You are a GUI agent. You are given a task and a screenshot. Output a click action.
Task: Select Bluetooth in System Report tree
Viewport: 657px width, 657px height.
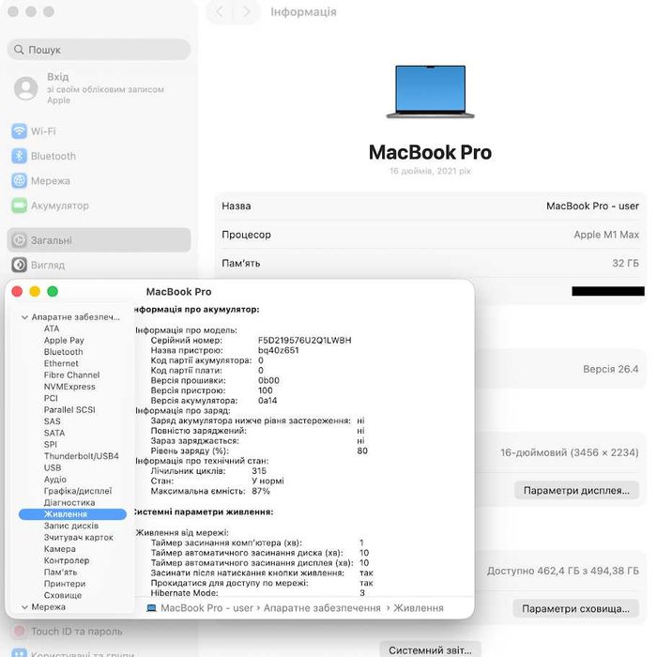point(63,352)
